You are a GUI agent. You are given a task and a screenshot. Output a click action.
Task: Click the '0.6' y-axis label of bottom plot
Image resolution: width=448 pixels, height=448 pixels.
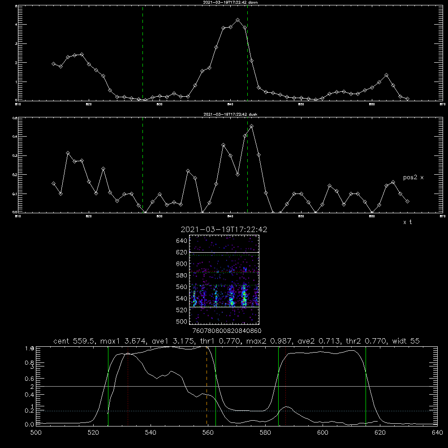coord(29,379)
